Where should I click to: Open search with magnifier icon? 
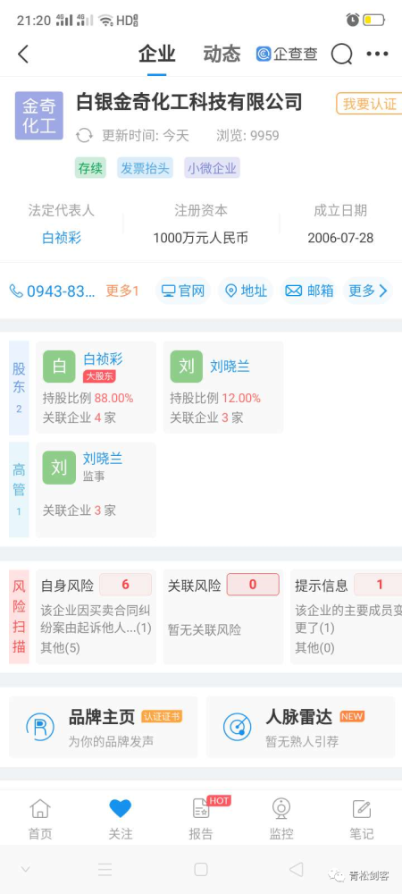point(341,55)
